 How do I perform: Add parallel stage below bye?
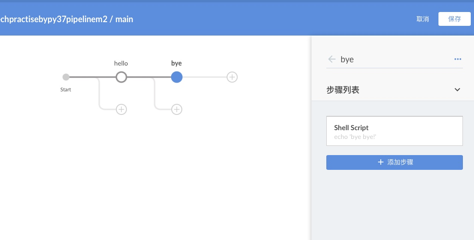click(177, 109)
